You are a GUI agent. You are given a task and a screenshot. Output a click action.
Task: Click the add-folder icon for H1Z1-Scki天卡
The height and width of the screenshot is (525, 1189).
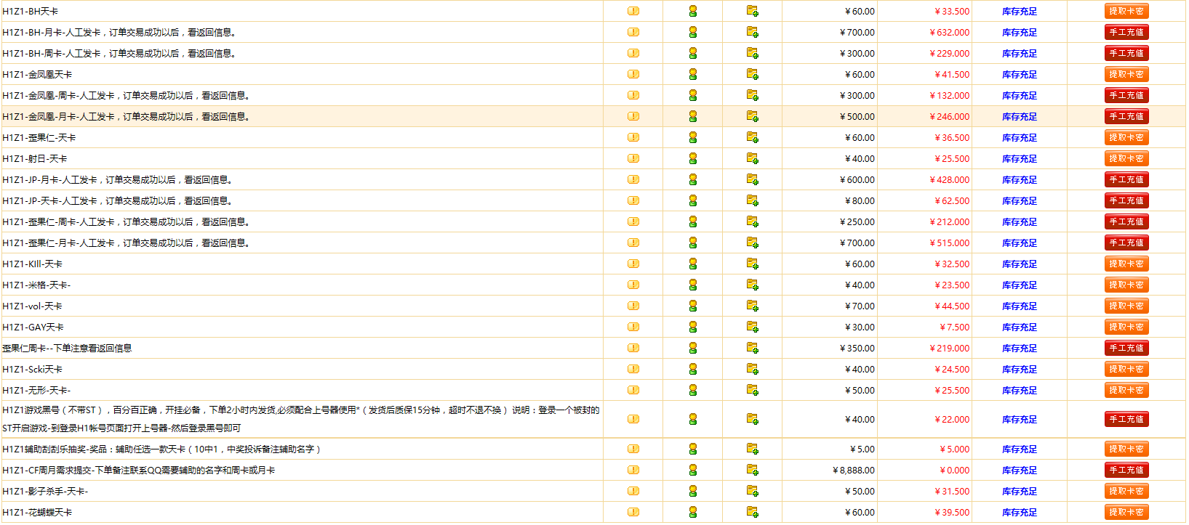[x=753, y=369]
